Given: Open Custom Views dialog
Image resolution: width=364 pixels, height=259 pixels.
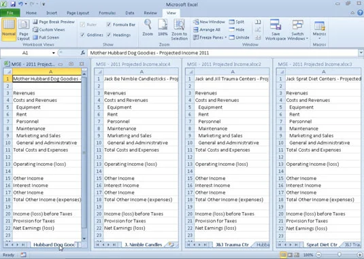Looking at the screenshot, I should (49, 30).
